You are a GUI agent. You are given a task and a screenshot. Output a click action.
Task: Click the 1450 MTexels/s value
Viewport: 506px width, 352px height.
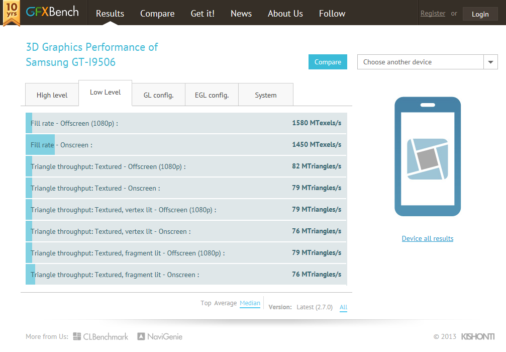[317, 145]
